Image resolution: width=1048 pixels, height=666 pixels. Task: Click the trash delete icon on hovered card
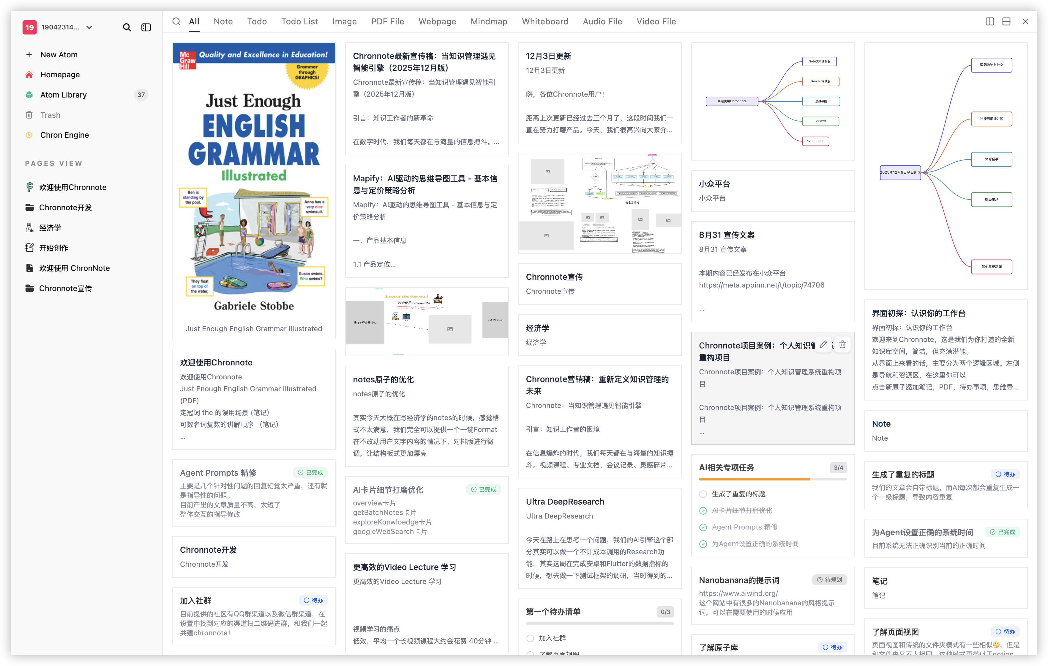842,345
